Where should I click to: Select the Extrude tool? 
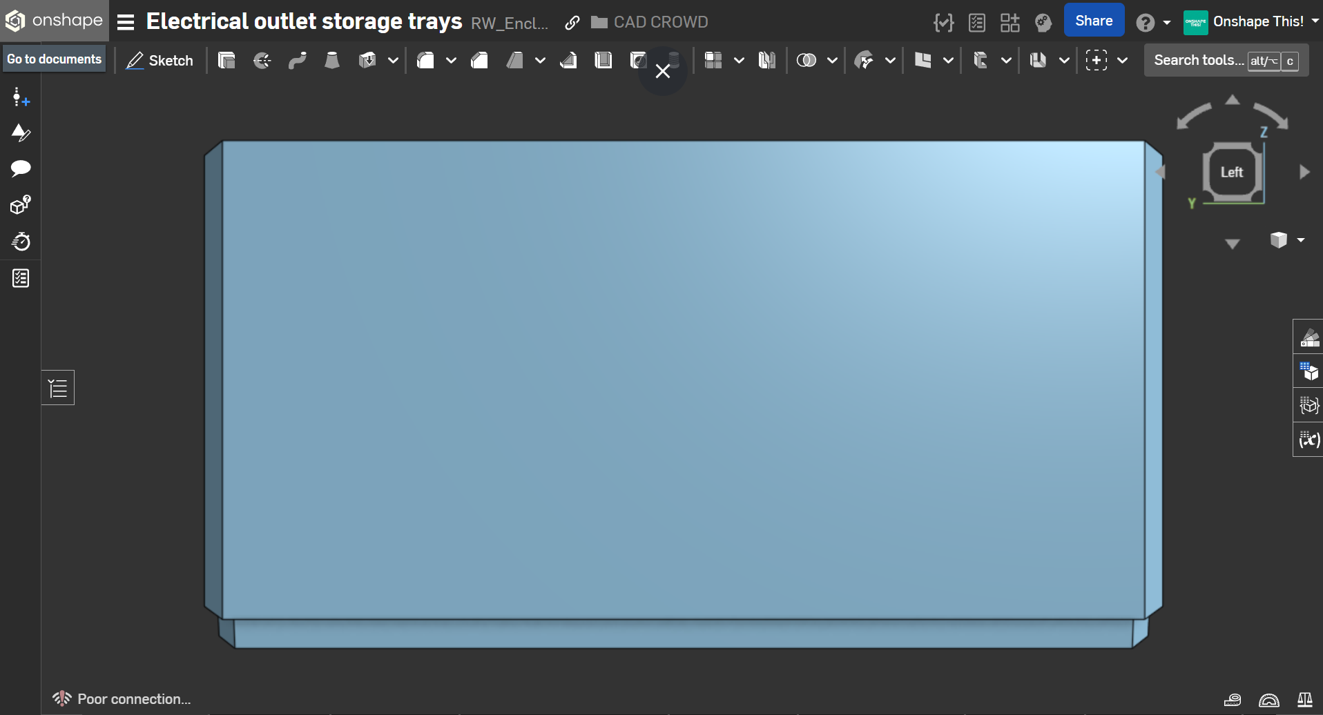click(x=226, y=61)
